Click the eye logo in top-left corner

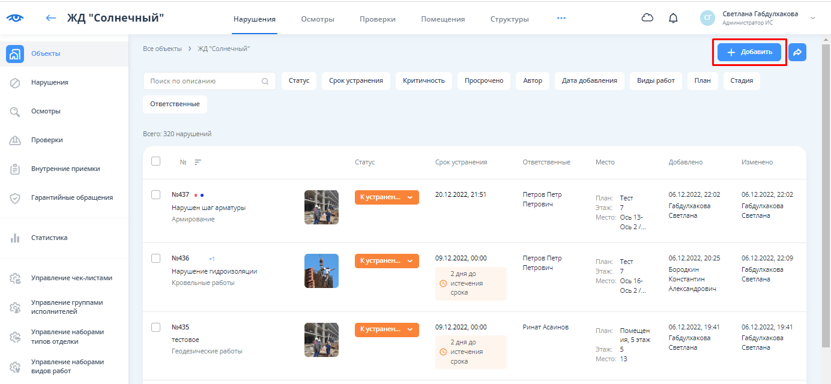coord(15,18)
